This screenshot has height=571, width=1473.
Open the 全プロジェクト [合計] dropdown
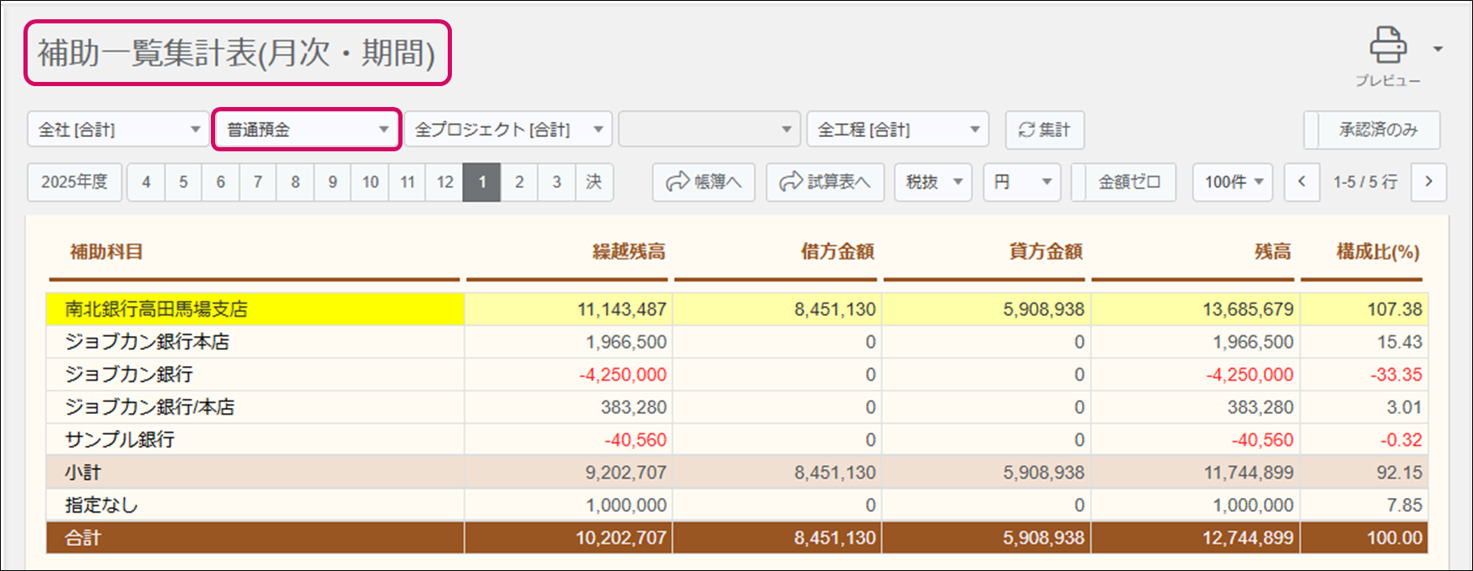point(508,130)
